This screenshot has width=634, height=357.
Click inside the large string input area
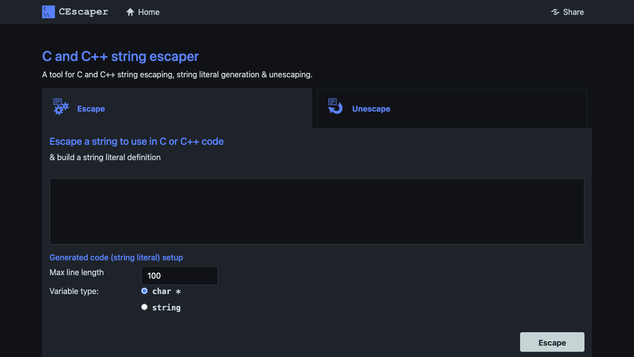[317, 211]
